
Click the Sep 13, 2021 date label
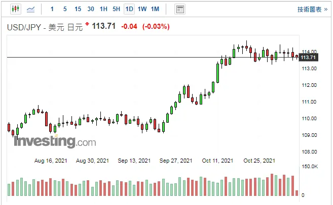pos(134,161)
